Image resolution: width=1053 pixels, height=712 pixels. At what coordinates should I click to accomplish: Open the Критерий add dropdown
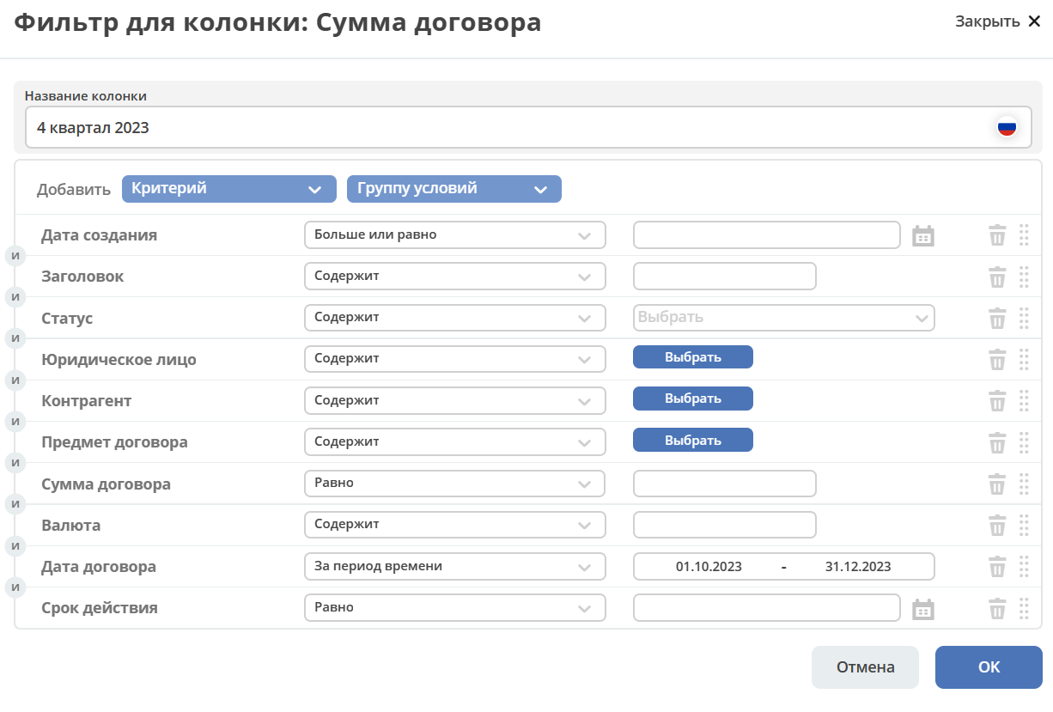(229, 189)
